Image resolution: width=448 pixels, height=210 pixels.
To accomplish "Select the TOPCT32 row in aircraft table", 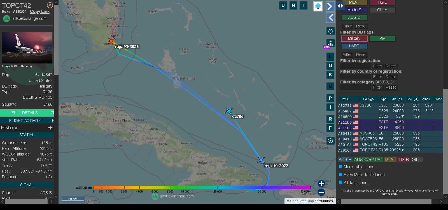I will pos(390,150).
